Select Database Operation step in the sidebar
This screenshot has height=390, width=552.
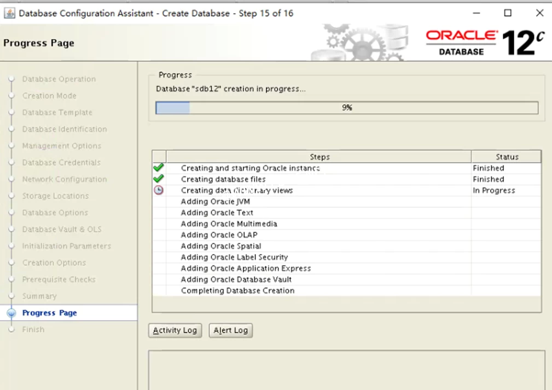click(x=59, y=79)
